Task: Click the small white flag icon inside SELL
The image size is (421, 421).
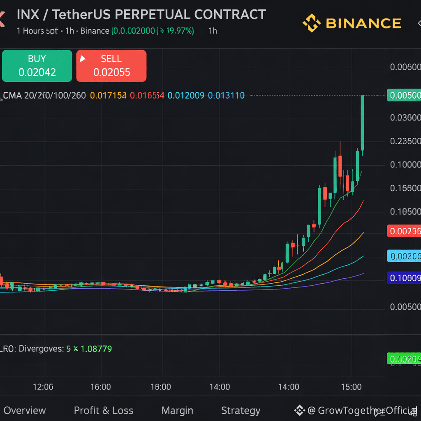Action: [82, 58]
